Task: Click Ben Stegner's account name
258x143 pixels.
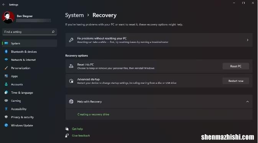Action: [25, 16]
